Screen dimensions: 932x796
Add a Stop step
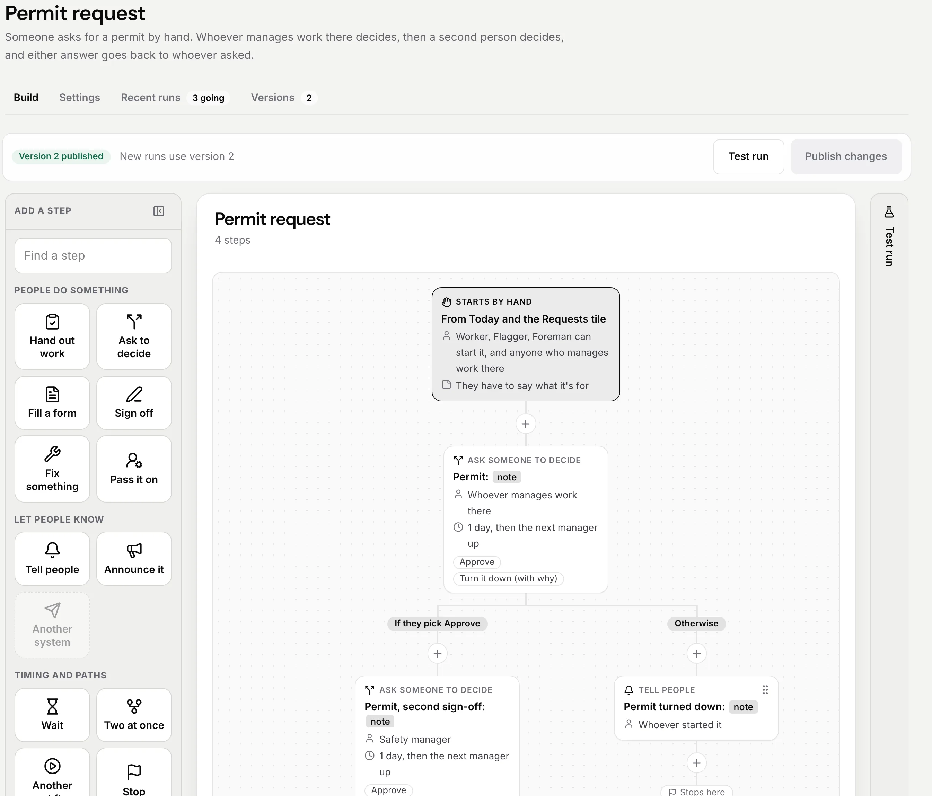[x=134, y=773]
